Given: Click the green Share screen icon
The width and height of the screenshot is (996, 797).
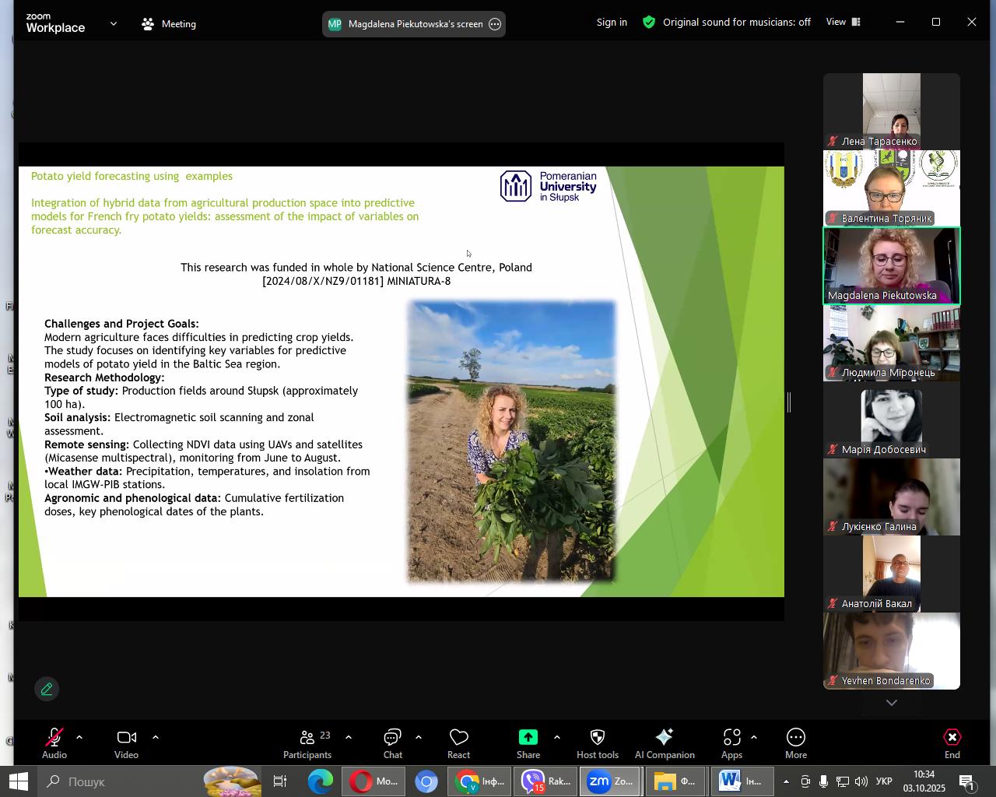Looking at the screenshot, I should (x=528, y=737).
